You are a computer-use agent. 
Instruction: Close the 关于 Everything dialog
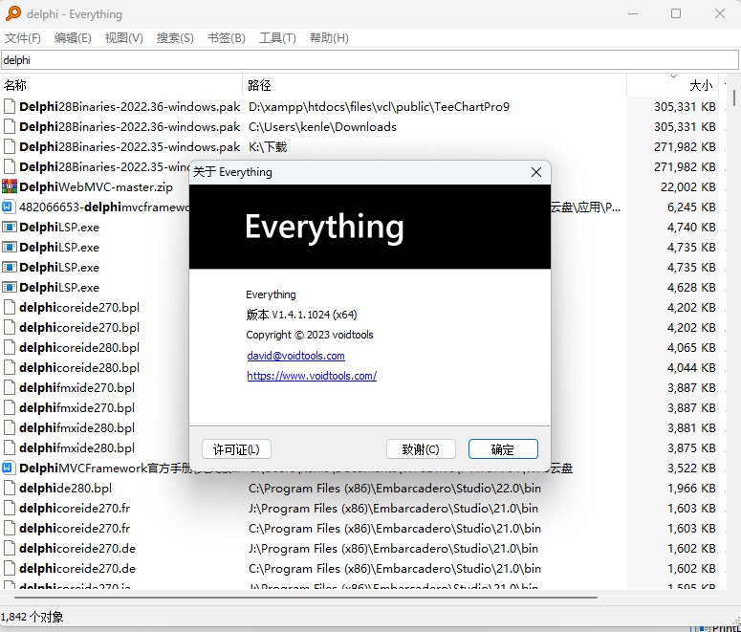(535, 172)
